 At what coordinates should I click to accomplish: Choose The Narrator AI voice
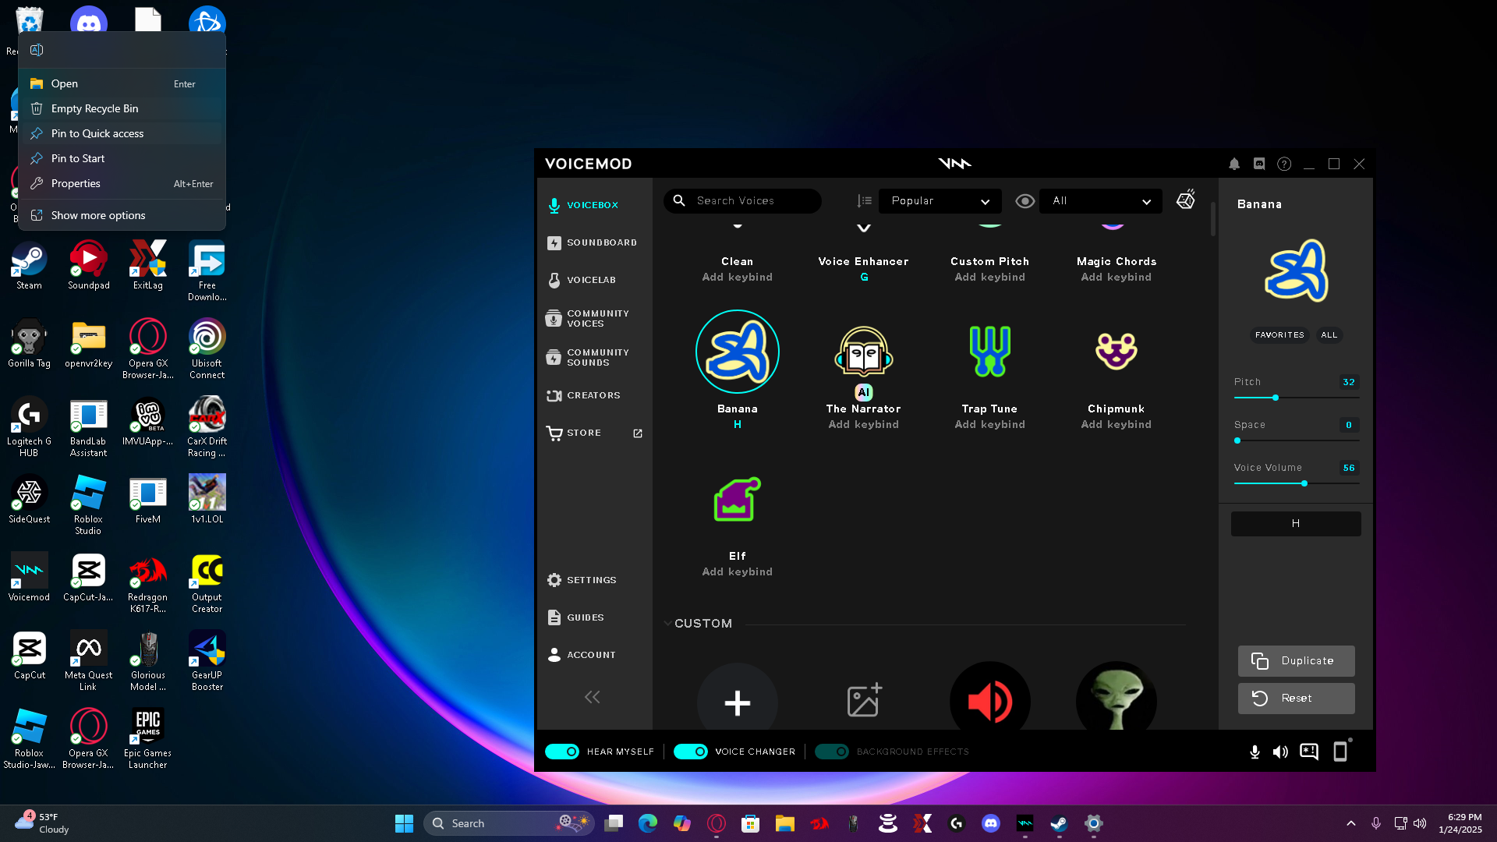(863, 352)
